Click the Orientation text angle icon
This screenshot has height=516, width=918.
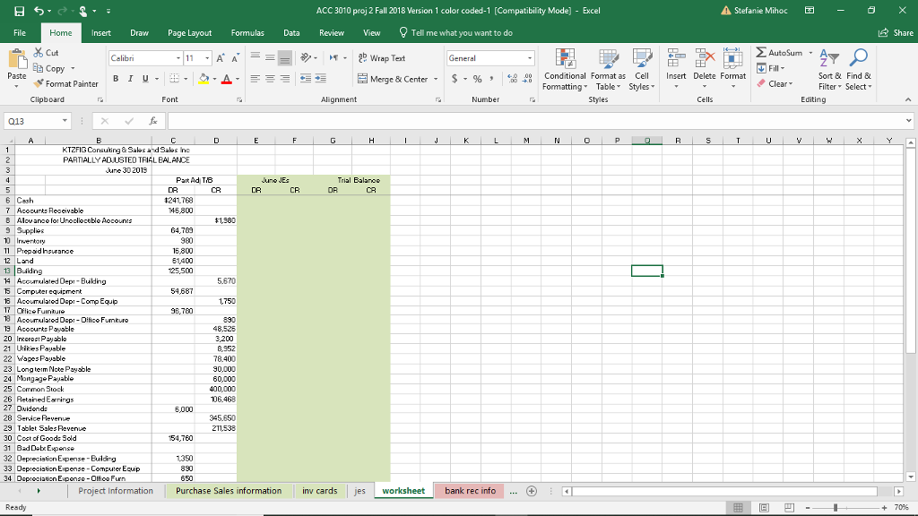click(x=307, y=58)
